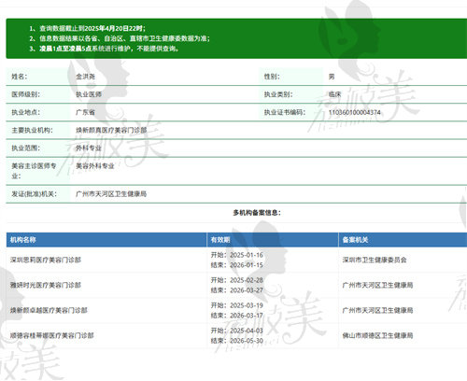Click the '主要执业机构:' label
467x381 pixels.
pyautogui.click(x=32, y=130)
